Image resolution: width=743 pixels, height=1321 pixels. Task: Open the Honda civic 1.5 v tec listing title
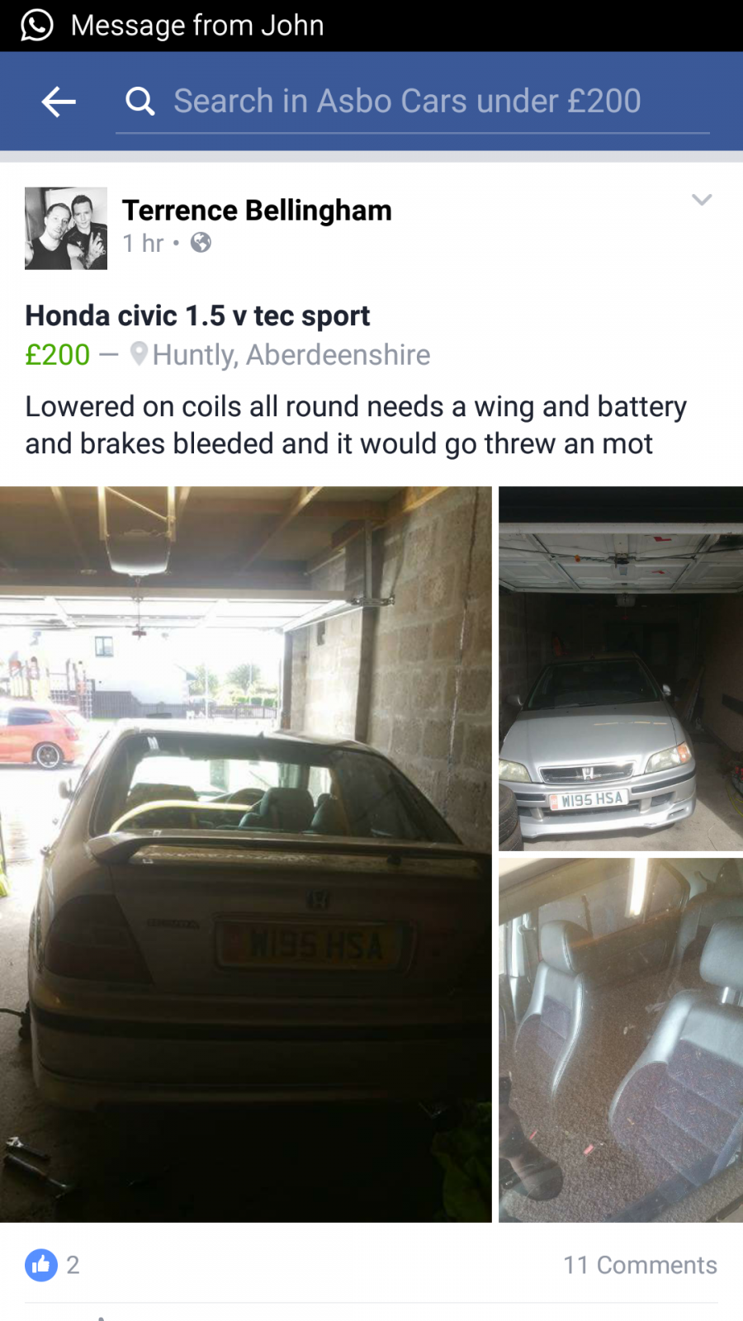click(197, 315)
